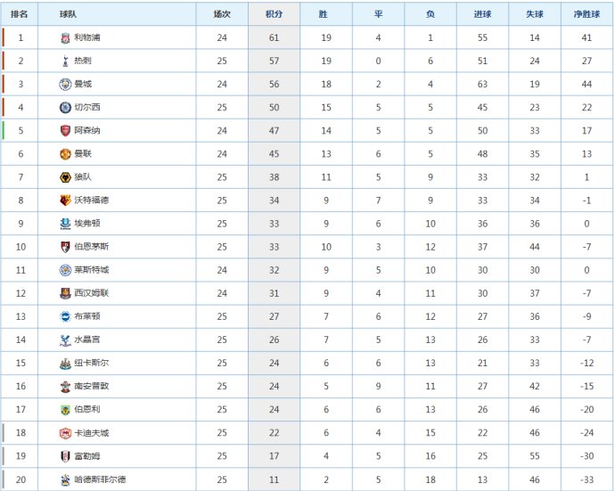This screenshot has height=491, width=615.
Task: Click the 排名 column header
Action: 20,14
